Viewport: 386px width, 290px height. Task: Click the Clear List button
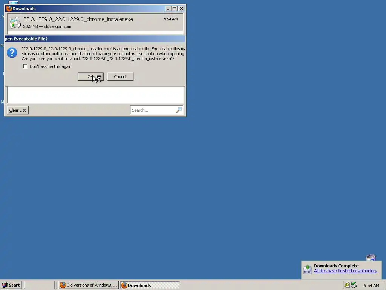point(18,110)
